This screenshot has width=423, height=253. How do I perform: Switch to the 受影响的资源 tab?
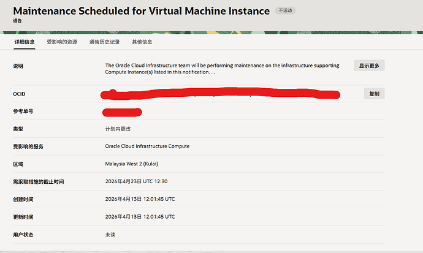[62, 42]
